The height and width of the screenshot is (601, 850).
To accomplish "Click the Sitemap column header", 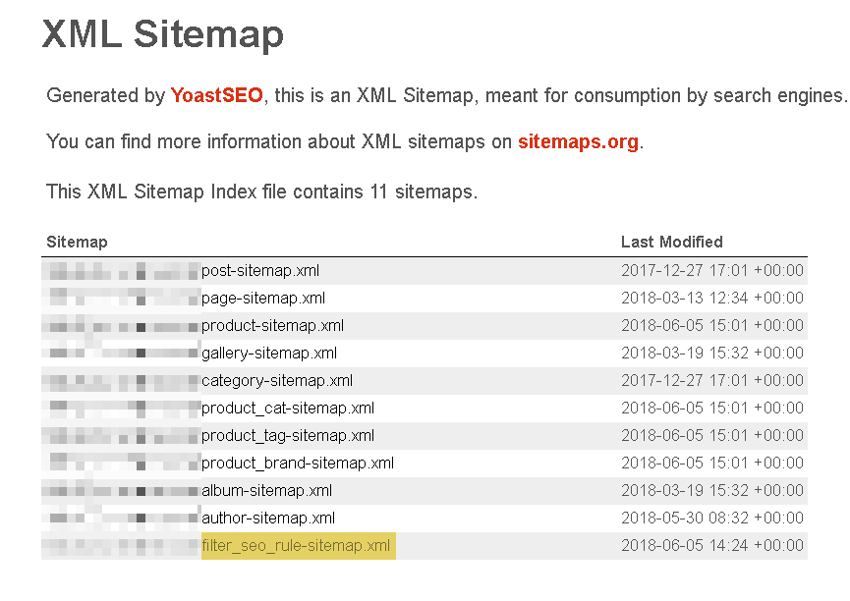I will pos(77,242).
